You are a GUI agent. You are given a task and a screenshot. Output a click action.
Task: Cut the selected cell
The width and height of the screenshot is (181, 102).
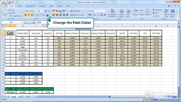click(x=11, y=10)
